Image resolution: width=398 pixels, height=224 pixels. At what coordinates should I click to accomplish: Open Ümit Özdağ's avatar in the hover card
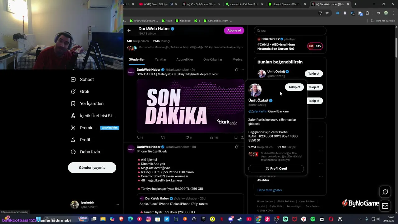click(x=255, y=90)
